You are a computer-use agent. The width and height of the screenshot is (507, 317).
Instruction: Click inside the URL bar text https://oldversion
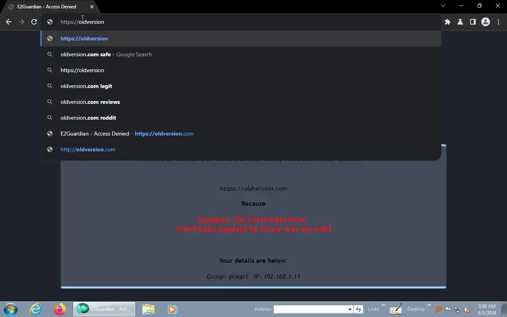[x=82, y=22]
